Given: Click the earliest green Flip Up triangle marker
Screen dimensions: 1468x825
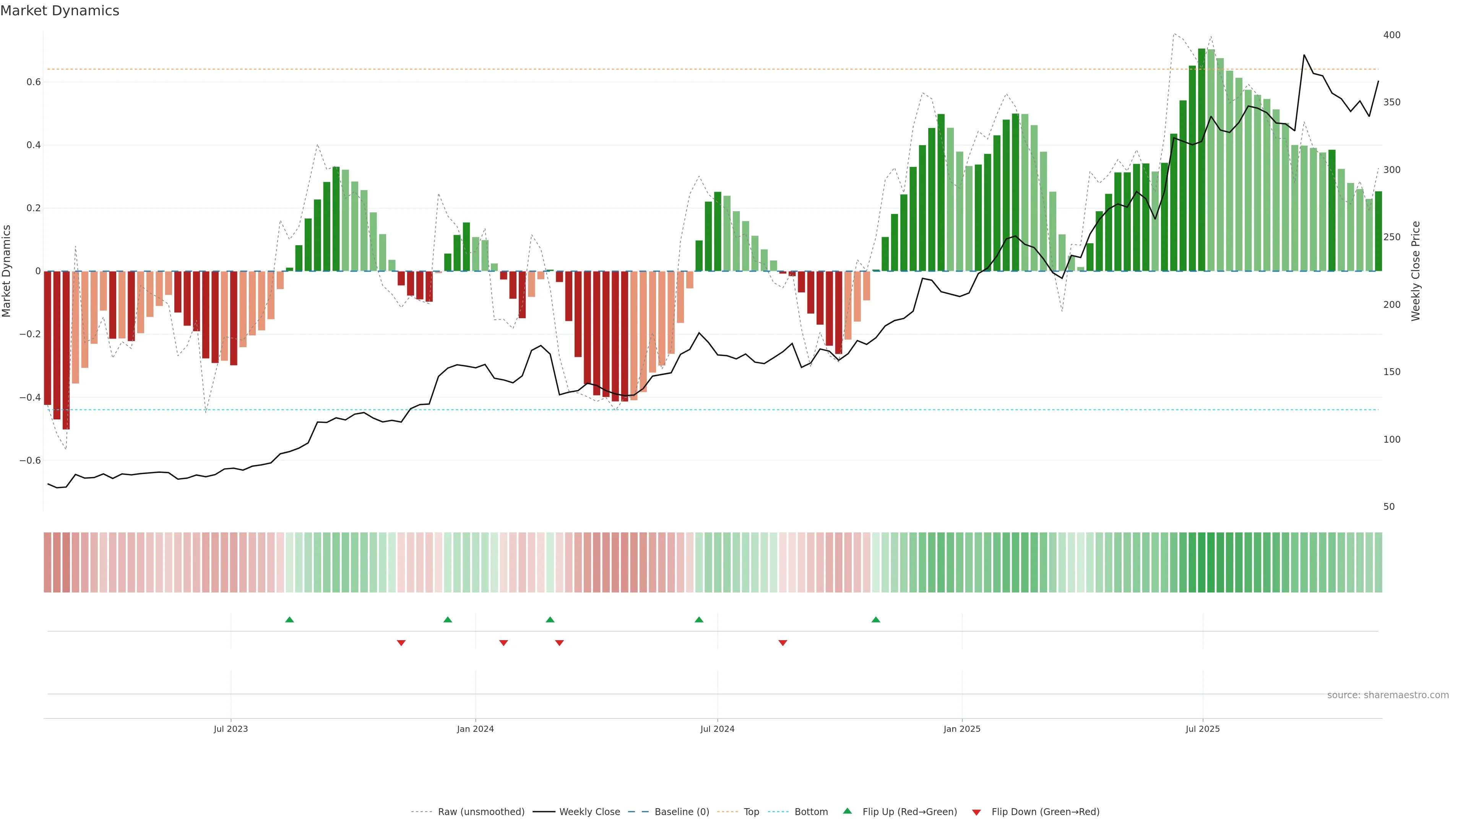Looking at the screenshot, I should tap(289, 620).
